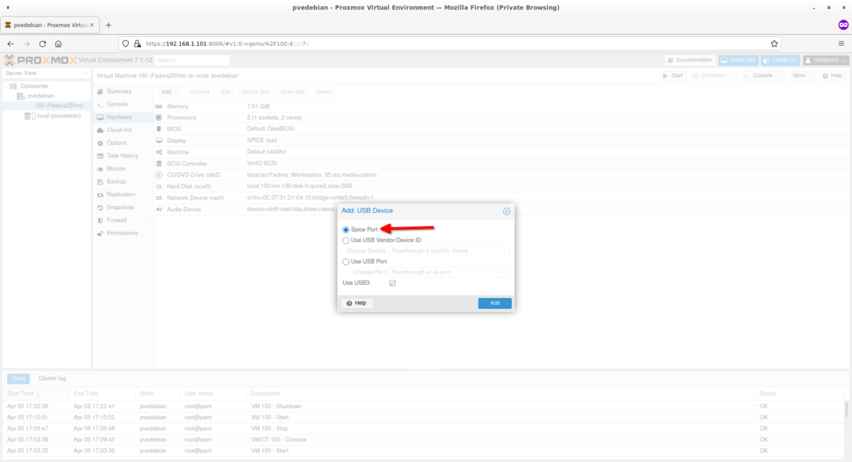The width and height of the screenshot is (852, 462).
Task: Open the Firewall shield icon
Action: (x=100, y=220)
